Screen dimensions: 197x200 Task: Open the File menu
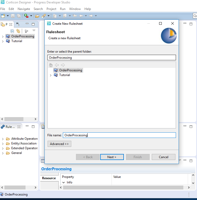3,9
